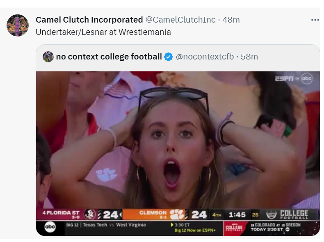
Task: Click the small no context college football avatar
Action: [x=48, y=57]
